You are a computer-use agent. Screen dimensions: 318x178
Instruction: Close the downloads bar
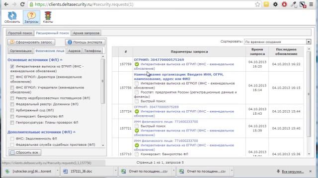310,172
